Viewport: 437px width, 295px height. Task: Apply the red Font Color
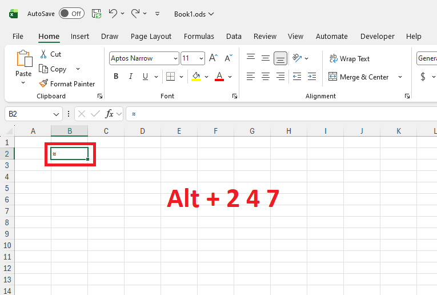pos(219,77)
